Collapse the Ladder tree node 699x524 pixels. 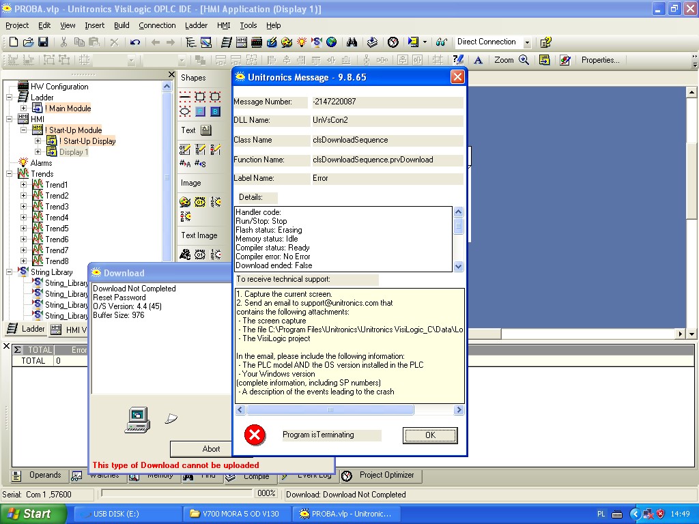(x=9, y=97)
